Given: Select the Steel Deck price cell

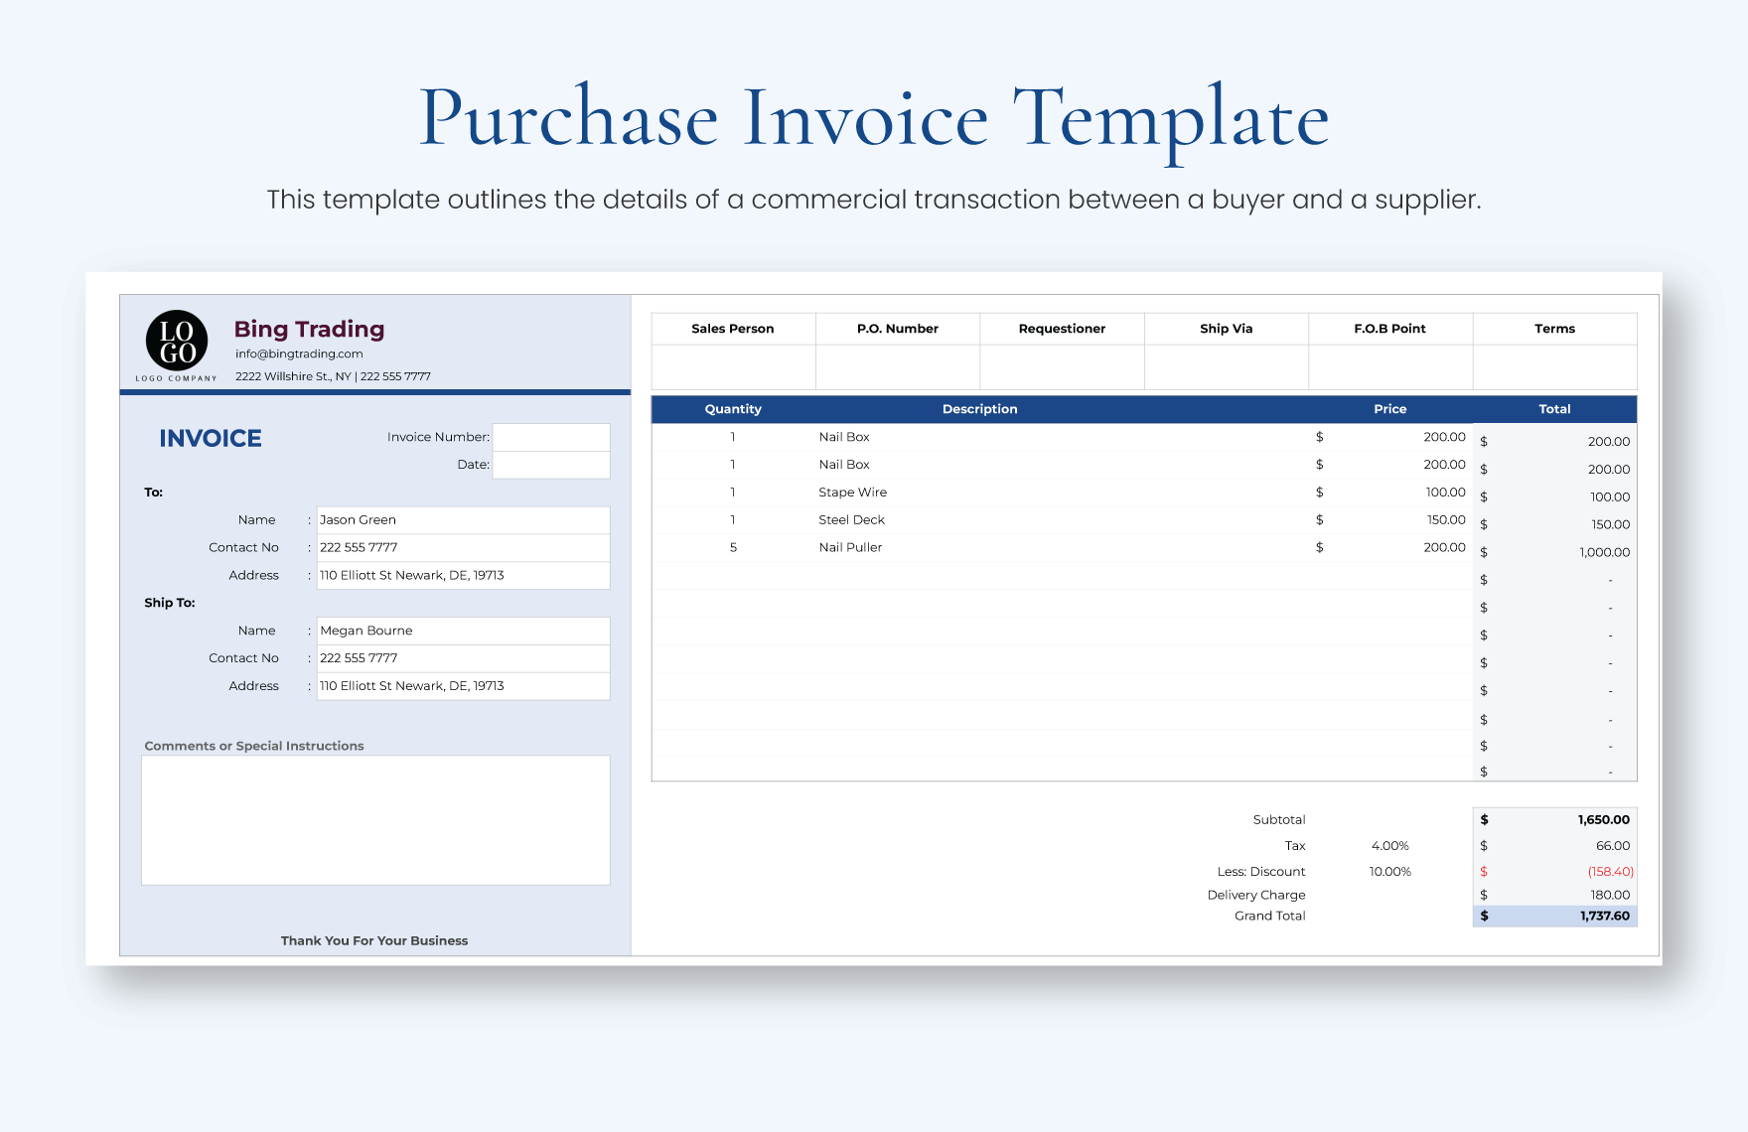Looking at the screenshot, I should [1390, 519].
